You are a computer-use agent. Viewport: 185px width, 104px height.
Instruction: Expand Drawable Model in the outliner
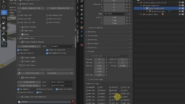click(141, 14)
